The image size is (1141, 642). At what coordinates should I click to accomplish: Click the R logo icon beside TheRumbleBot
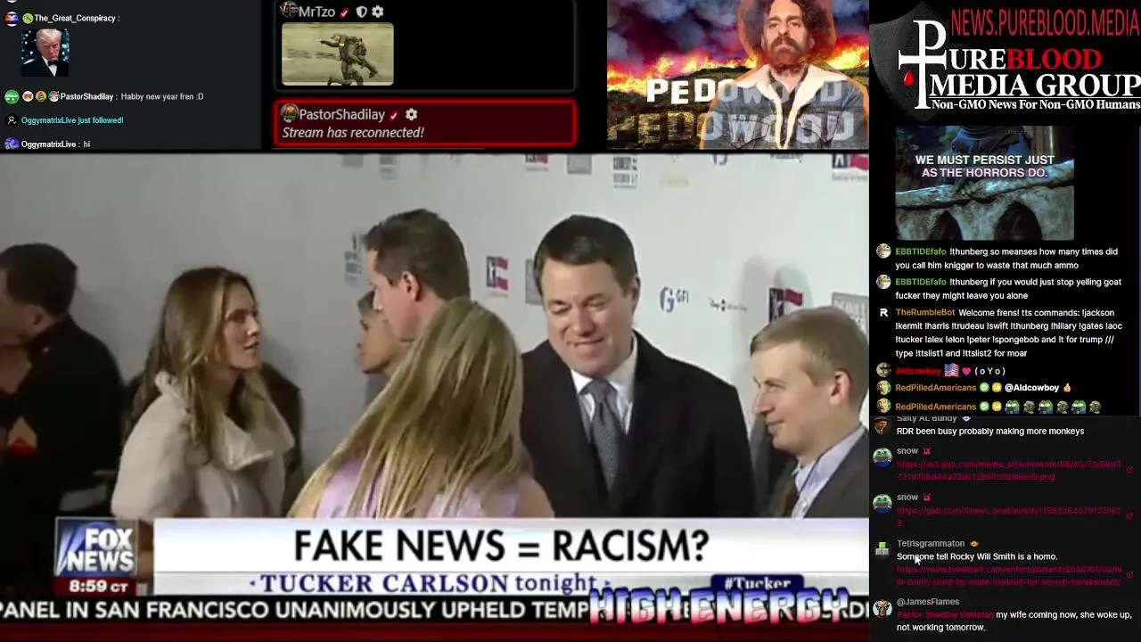[883, 313]
